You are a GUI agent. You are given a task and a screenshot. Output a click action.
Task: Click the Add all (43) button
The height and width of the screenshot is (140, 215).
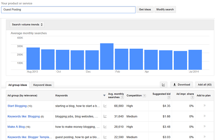click(205, 85)
